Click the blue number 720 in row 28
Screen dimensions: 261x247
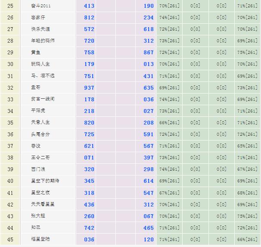pos(89,41)
